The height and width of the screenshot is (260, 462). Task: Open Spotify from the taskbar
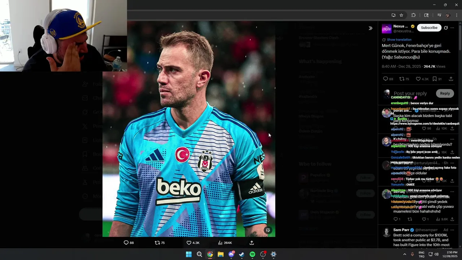(252, 254)
